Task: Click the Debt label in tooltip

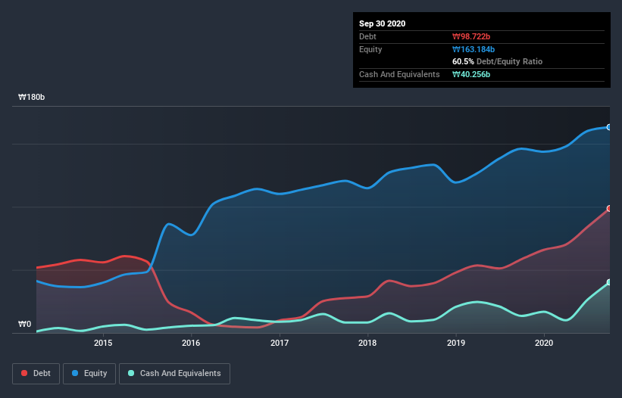Action: coord(367,36)
